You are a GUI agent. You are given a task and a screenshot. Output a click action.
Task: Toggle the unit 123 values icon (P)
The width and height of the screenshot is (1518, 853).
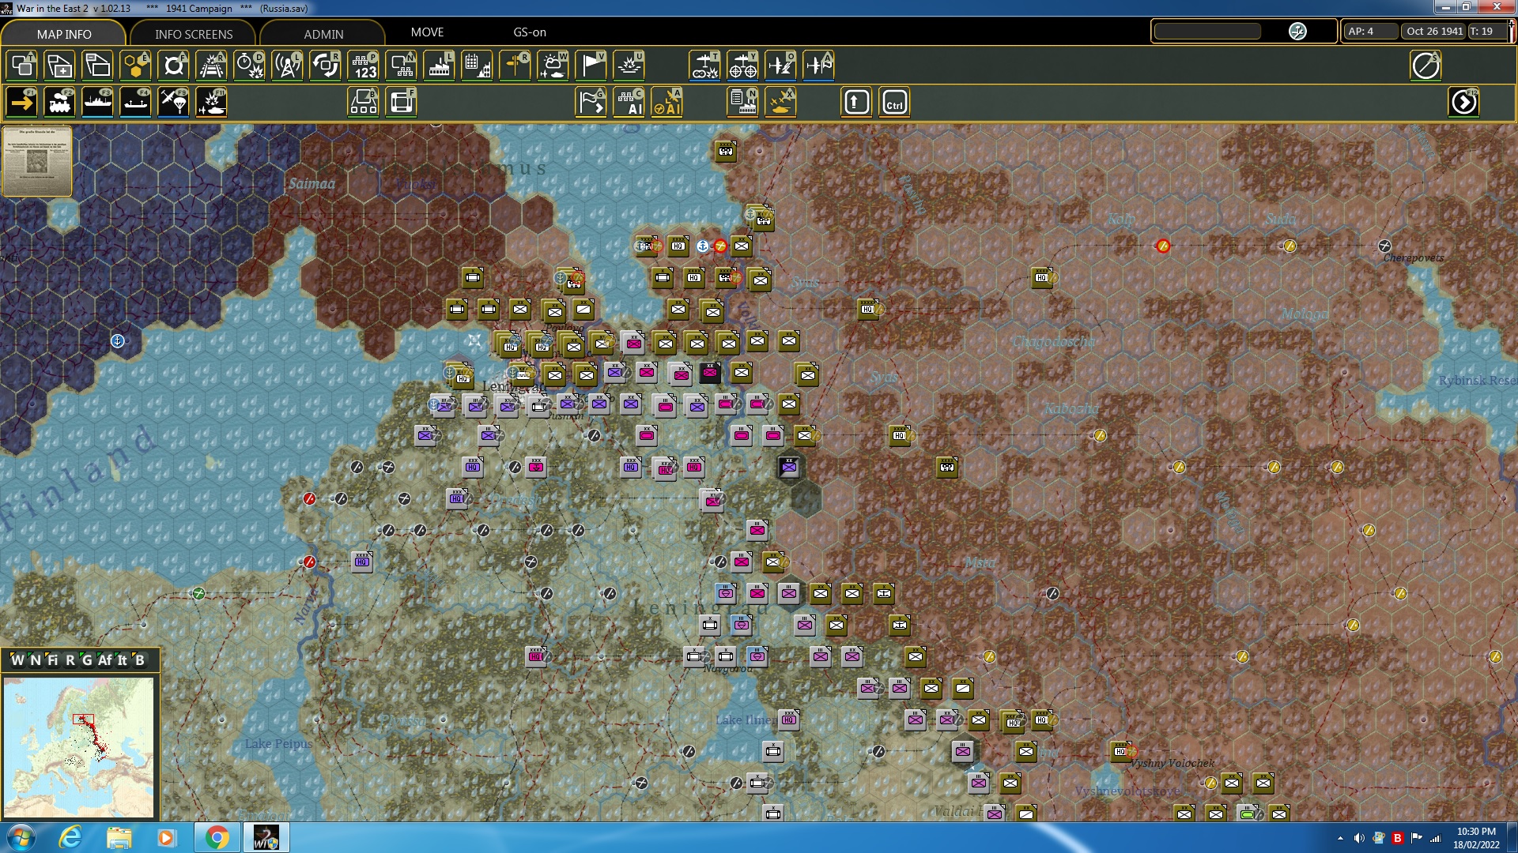(363, 66)
